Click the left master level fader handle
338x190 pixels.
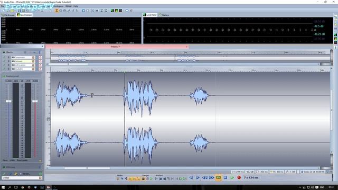pos(8,101)
